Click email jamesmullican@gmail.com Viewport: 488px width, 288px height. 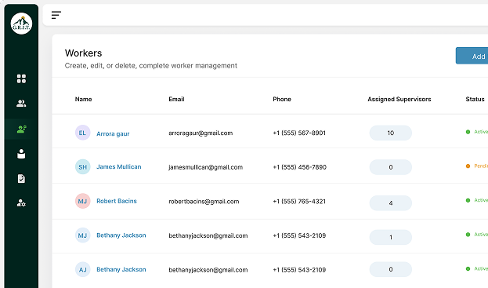[205, 167]
